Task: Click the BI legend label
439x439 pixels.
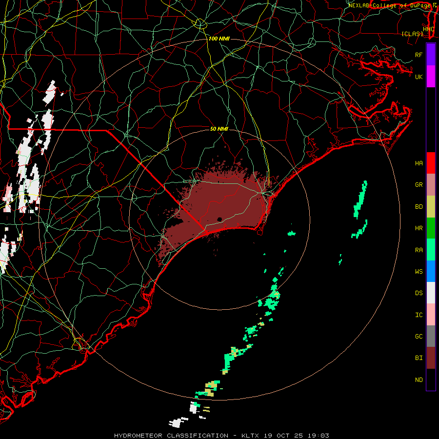Action: (x=419, y=358)
